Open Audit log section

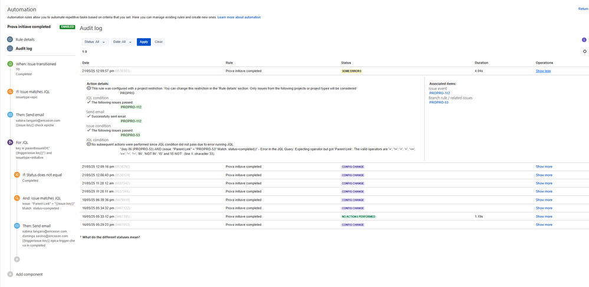click(24, 48)
